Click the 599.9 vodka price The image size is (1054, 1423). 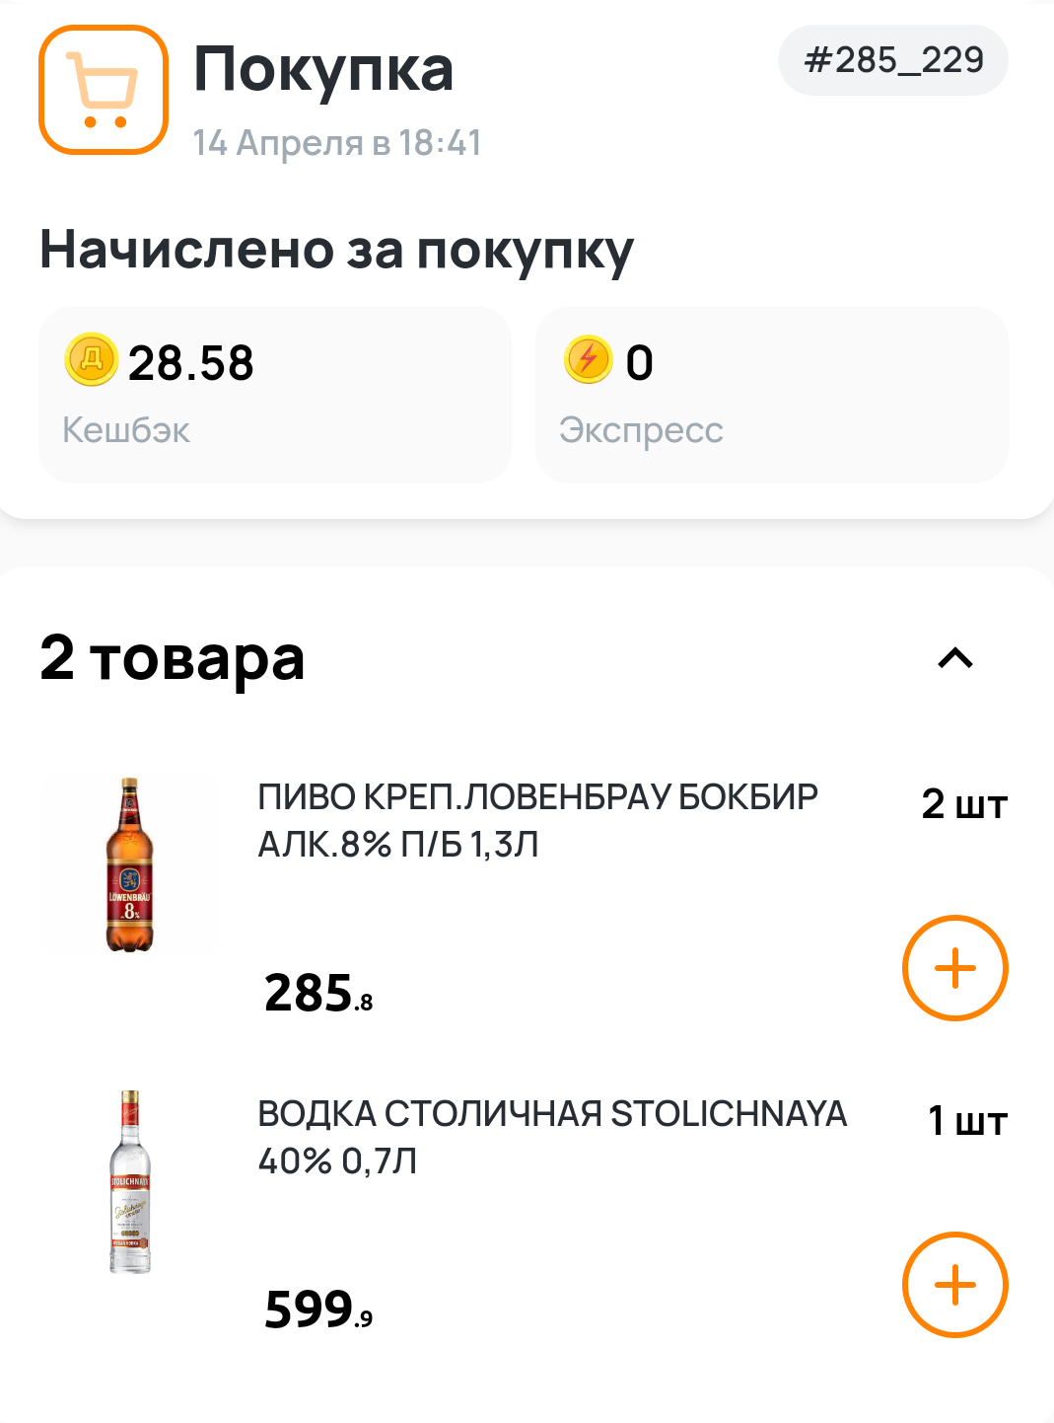(318, 1310)
